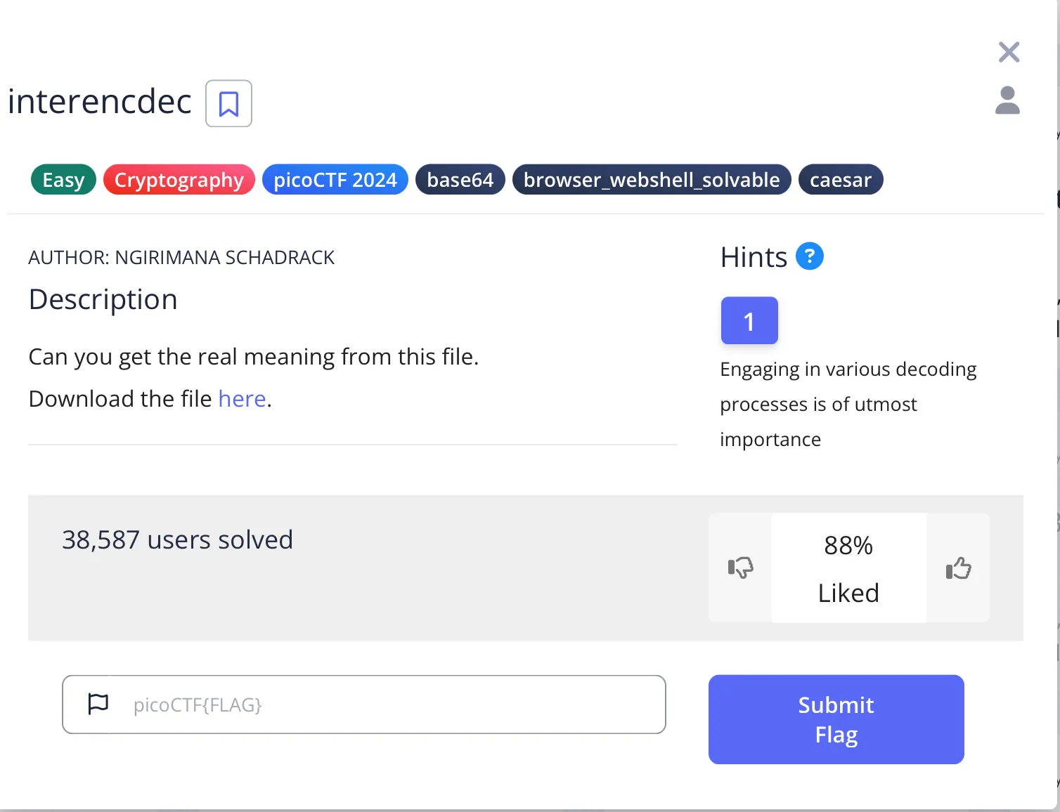Bookmark the interencdec challenge

point(228,104)
